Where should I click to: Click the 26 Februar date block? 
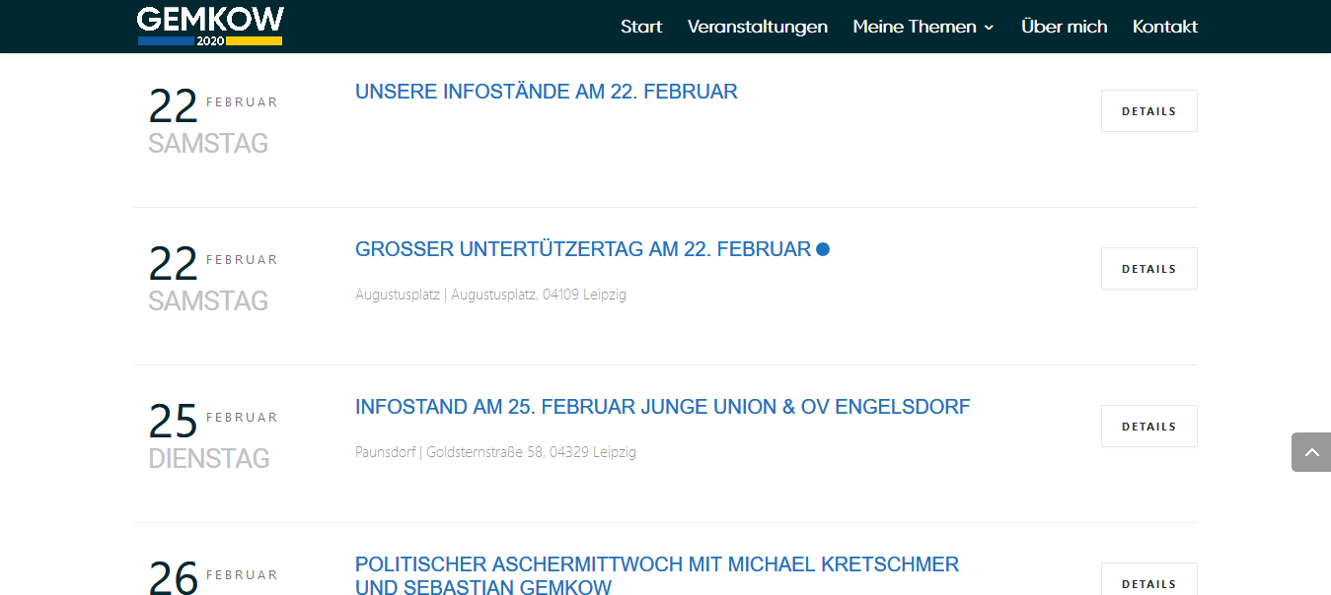212,577
